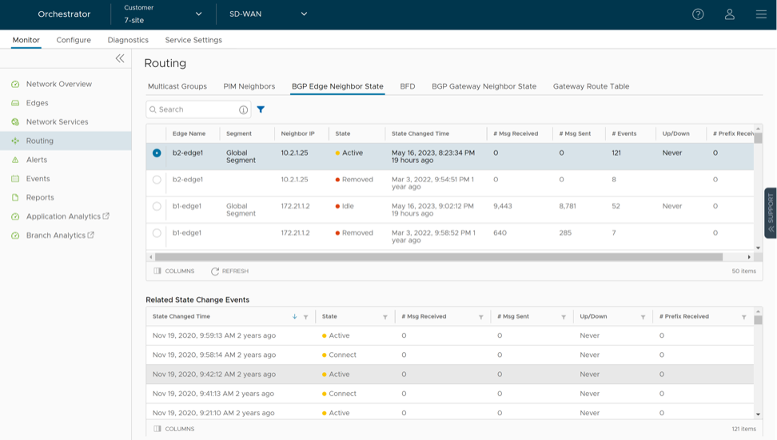Switch to the BGP Gateway Neighbor State tab
The width and height of the screenshot is (777, 440).
484,86
